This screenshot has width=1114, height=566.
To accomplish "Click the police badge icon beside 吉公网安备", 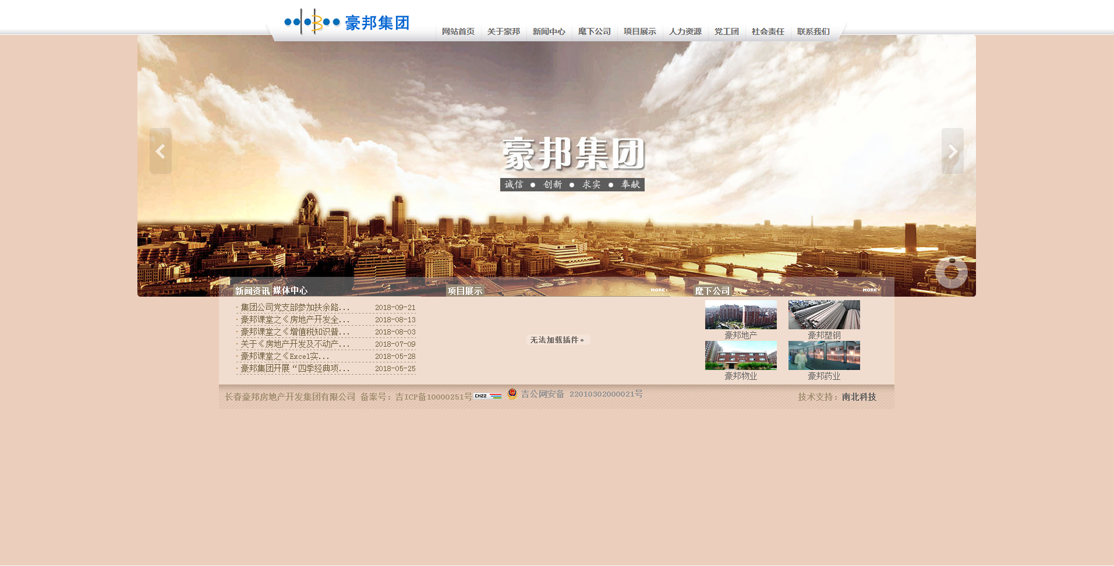I will tap(512, 394).
